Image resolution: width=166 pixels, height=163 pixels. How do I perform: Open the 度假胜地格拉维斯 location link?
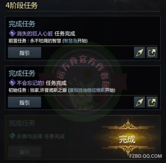click(x=87, y=90)
